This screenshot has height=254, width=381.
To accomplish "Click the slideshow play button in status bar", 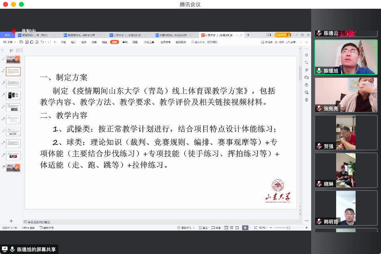I will [245, 228].
